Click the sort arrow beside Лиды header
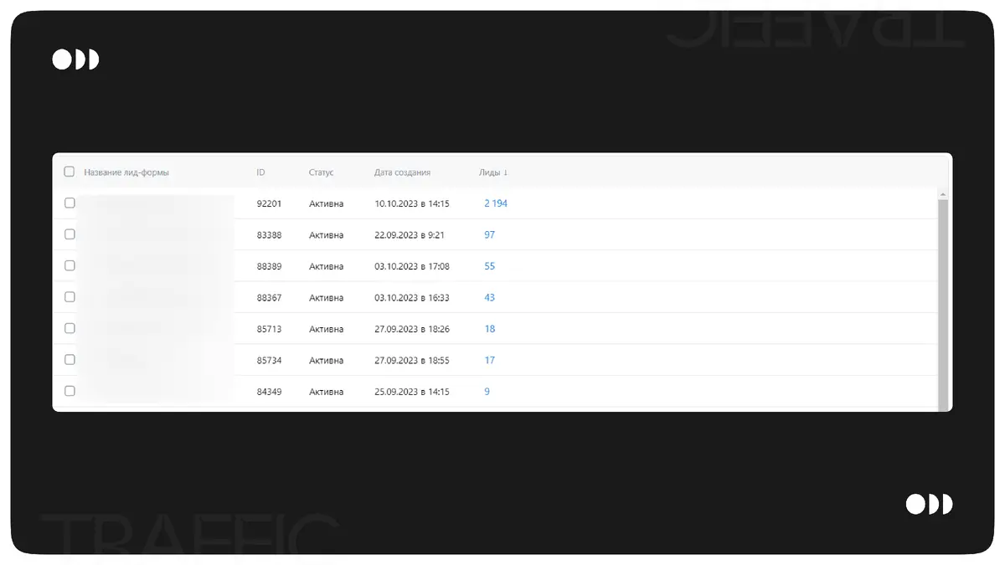Viewport: 1005px width, 565px height. 506,172
